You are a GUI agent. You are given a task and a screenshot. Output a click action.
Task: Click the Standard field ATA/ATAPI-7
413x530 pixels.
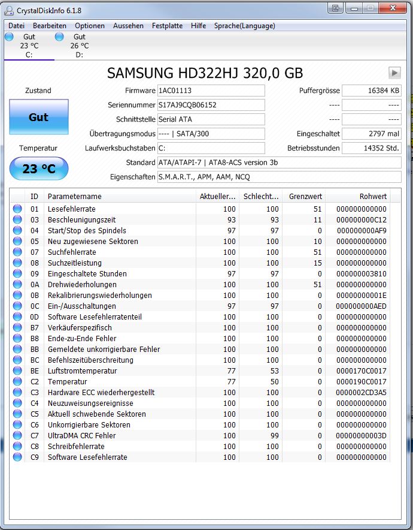click(x=280, y=162)
